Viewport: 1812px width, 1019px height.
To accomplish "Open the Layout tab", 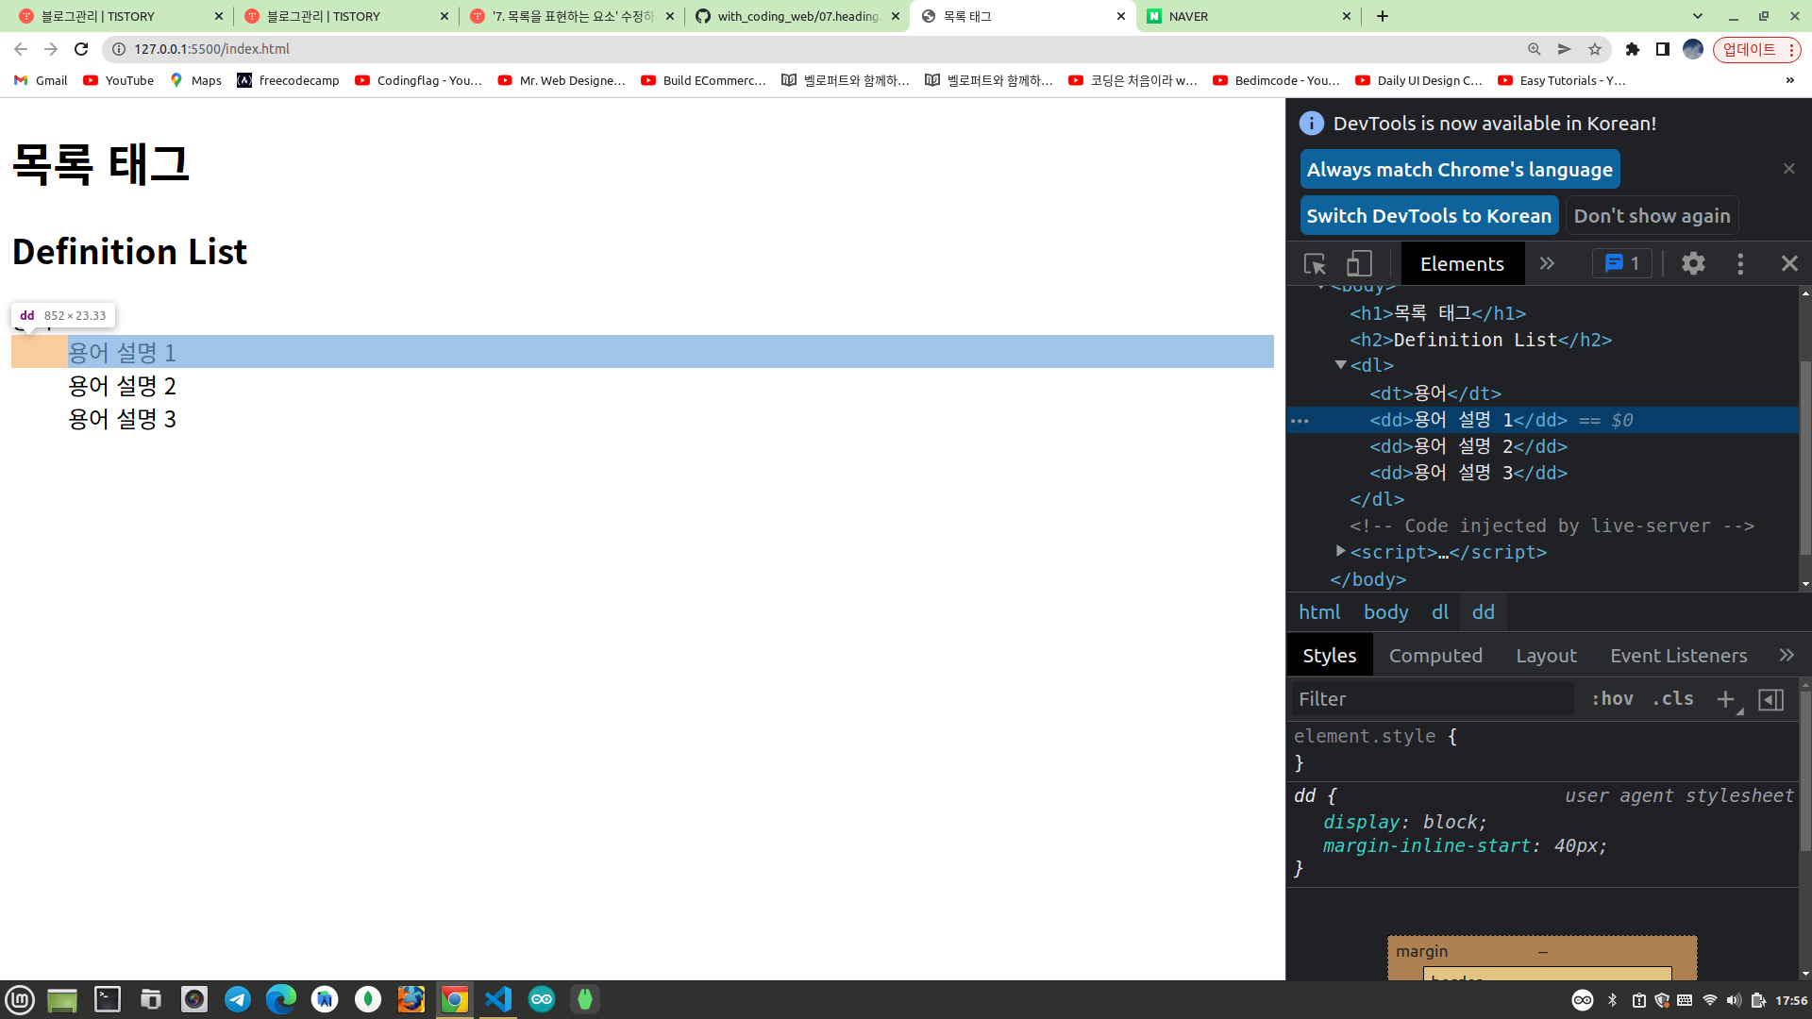I will (x=1546, y=656).
